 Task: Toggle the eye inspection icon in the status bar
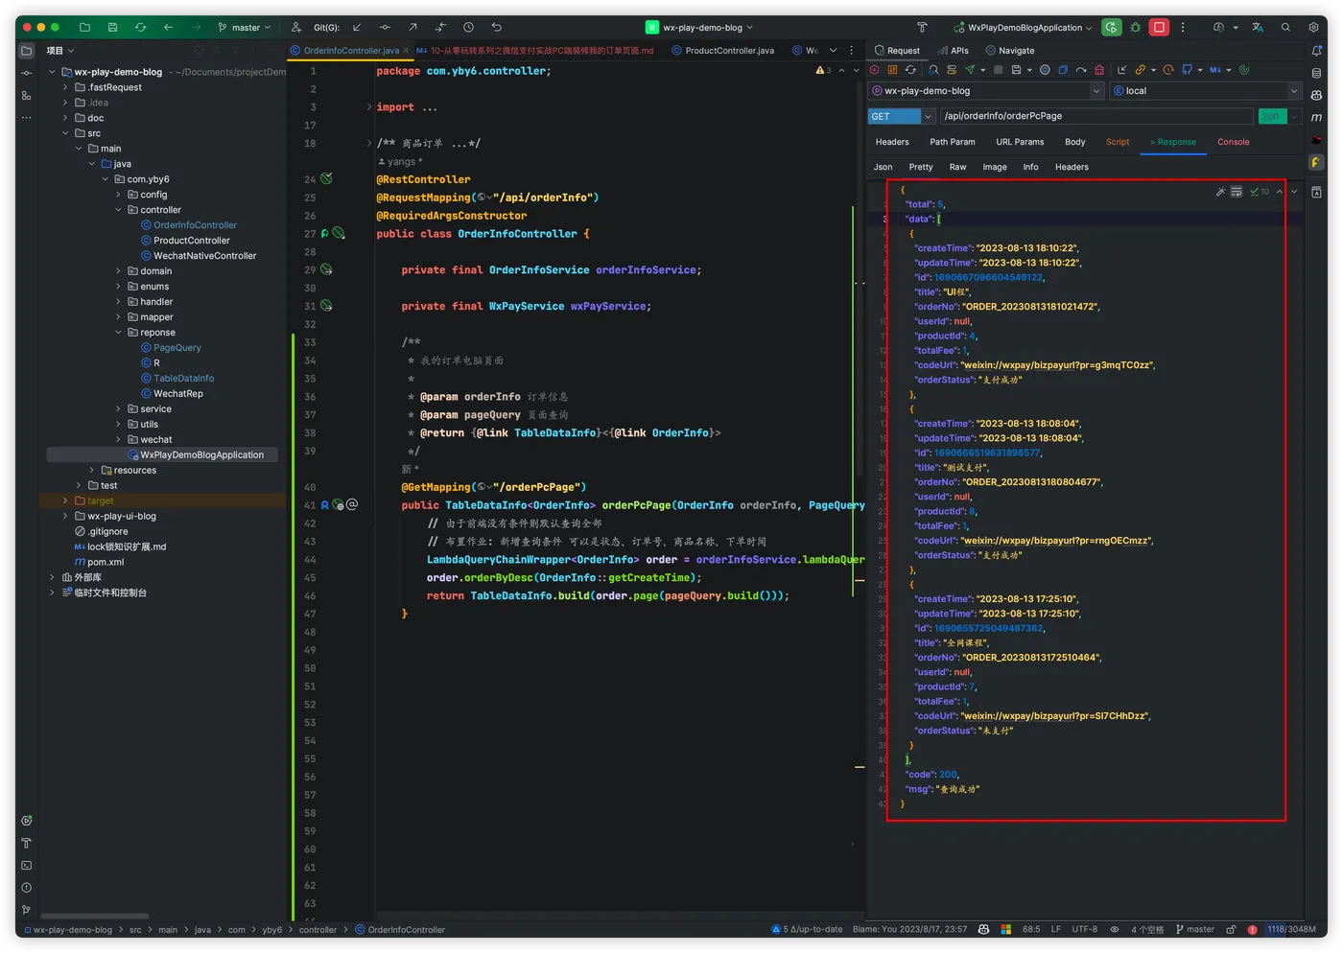[1114, 930]
